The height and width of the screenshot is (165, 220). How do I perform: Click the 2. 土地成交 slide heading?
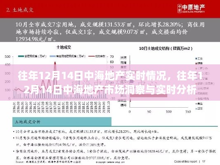(x=20, y=10)
